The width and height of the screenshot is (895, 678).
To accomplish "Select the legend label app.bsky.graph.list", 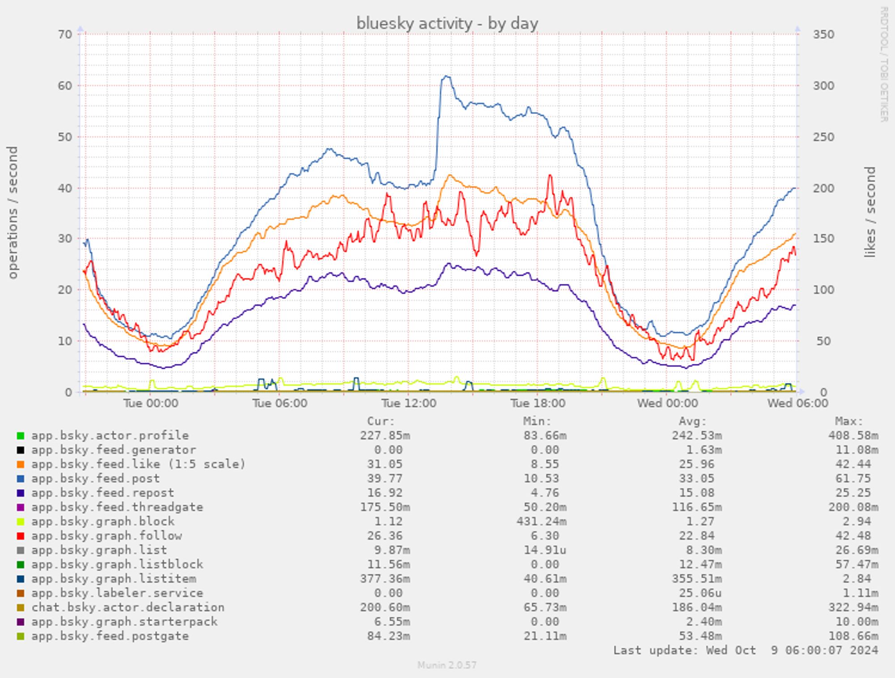I will pyautogui.click(x=99, y=550).
